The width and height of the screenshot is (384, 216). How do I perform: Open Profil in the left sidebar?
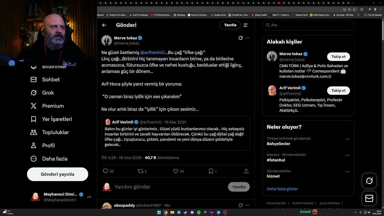coord(42,145)
